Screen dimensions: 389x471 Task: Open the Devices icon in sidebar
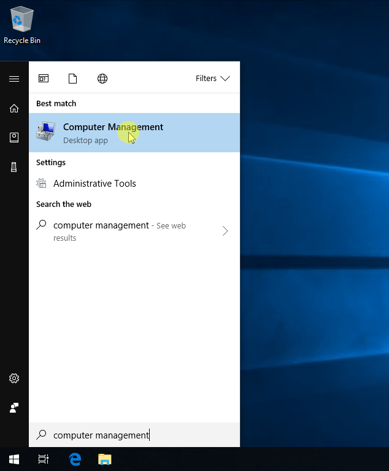coord(14,167)
